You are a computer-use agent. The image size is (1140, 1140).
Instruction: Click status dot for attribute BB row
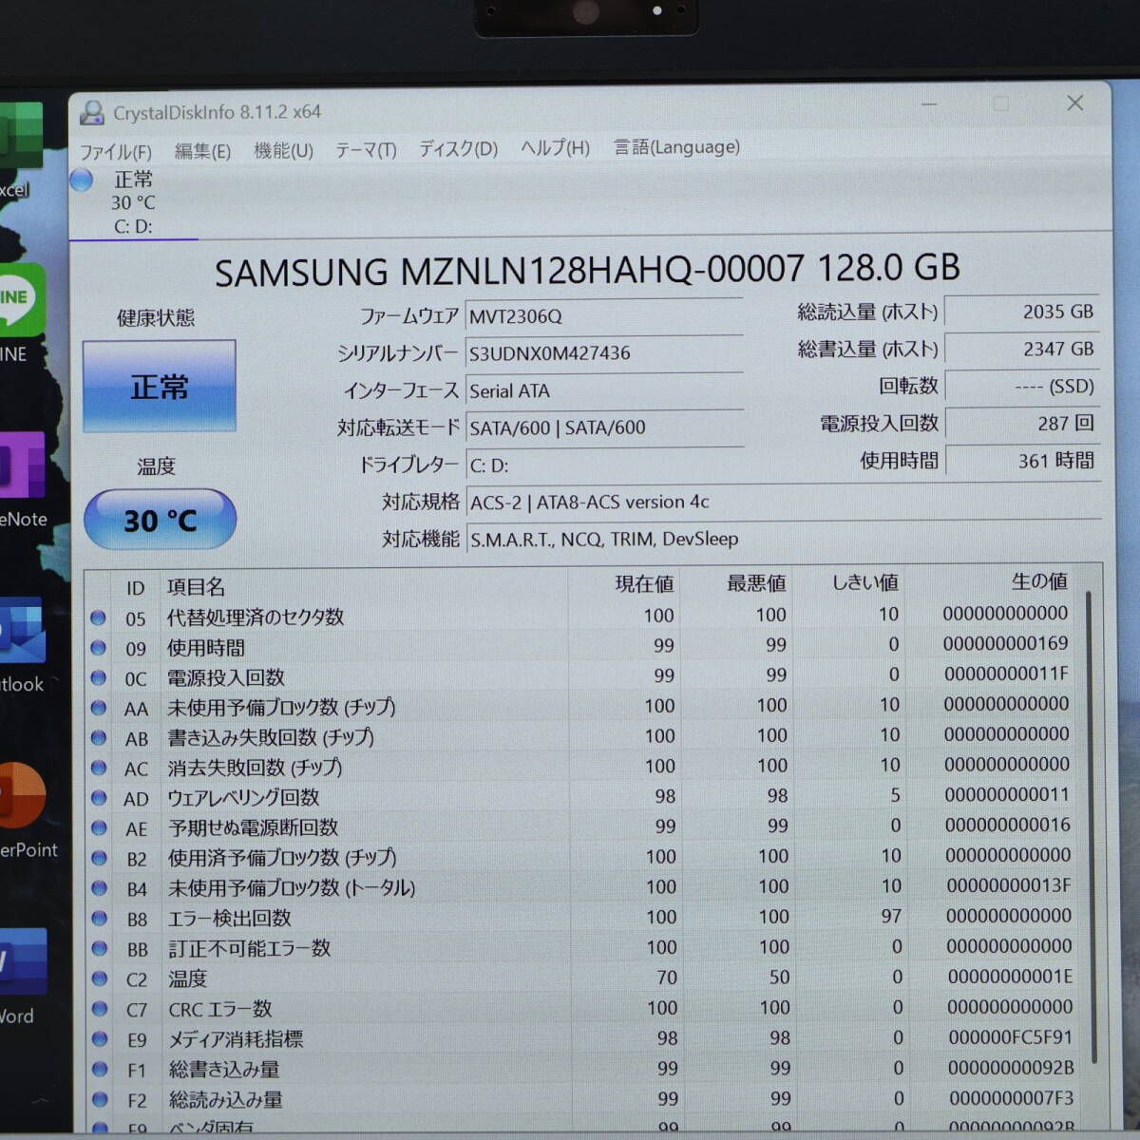(x=99, y=948)
